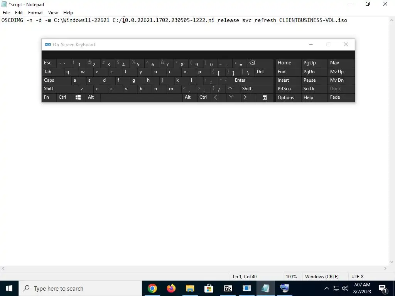
Task: Click the PrtScn key on On-Screen Keyboard
Action: click(288, 89)
